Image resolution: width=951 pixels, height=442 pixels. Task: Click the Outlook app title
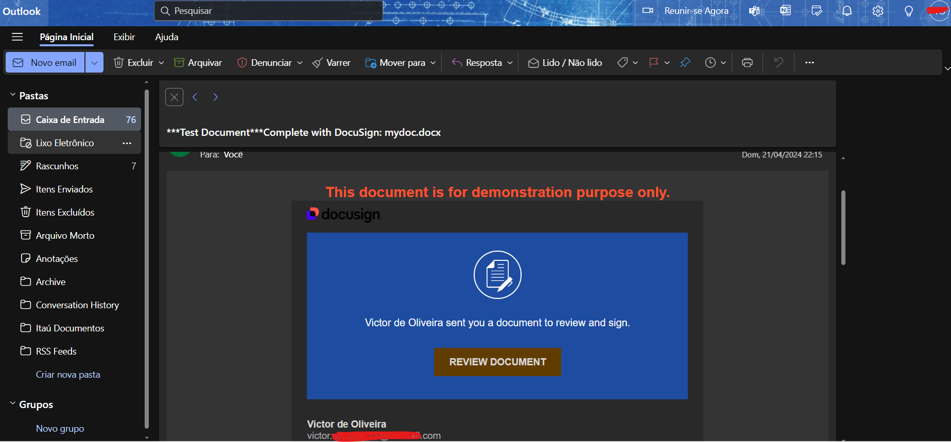[22, 11]
